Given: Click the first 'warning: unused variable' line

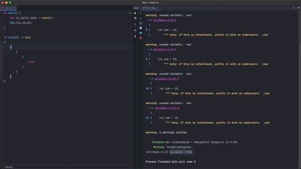Looking at the screenshot, I should (169, 15).
